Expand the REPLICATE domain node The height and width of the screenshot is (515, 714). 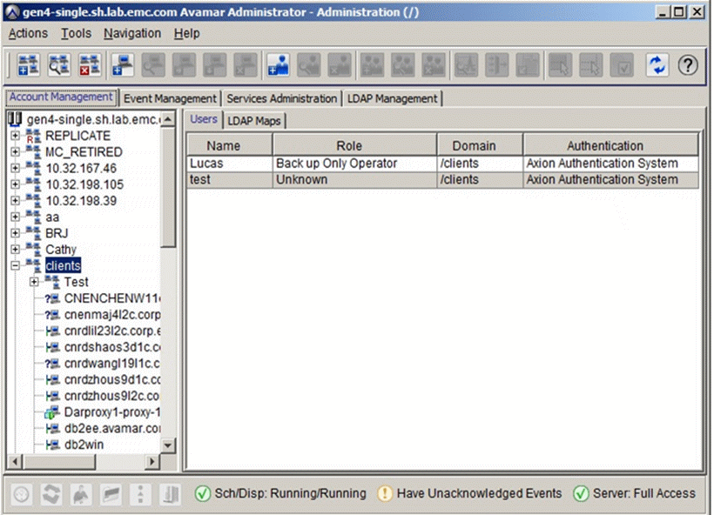(x=15, y=136)
